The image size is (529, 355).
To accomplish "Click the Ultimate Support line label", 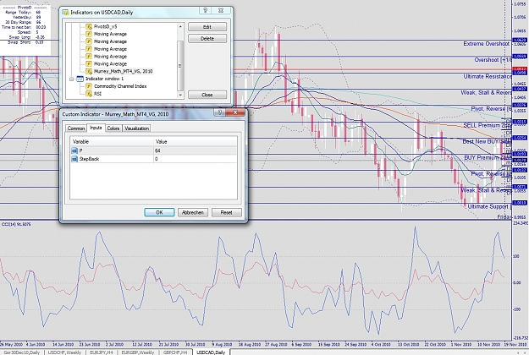I will coord(488,206).
